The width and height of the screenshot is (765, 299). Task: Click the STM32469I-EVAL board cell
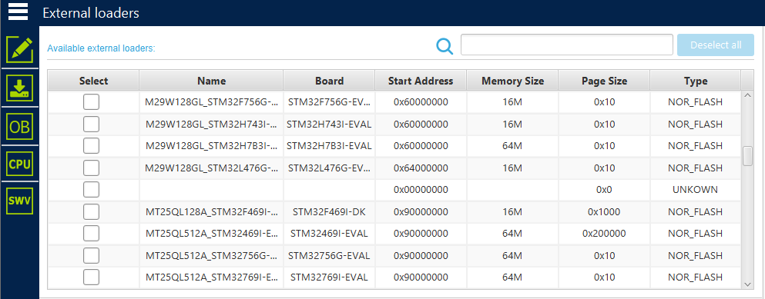click(x=329, y=234)
